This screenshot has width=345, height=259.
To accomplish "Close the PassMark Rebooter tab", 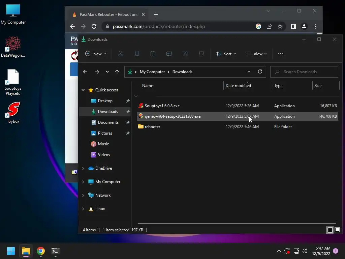I will click(143, 15).
